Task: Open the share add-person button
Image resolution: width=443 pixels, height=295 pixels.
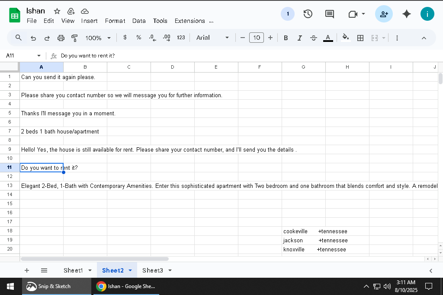Action: [x=384, y=14]
